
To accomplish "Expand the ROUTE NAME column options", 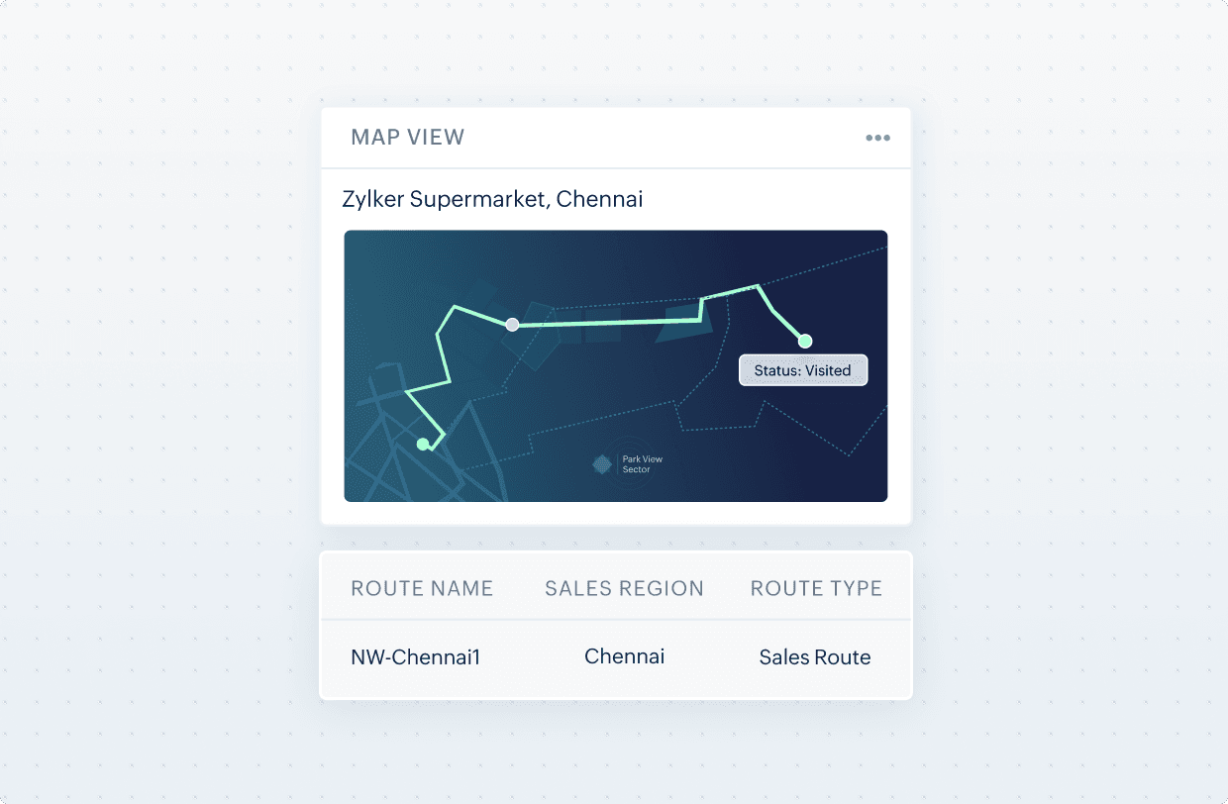I will (x=422, y=588).
